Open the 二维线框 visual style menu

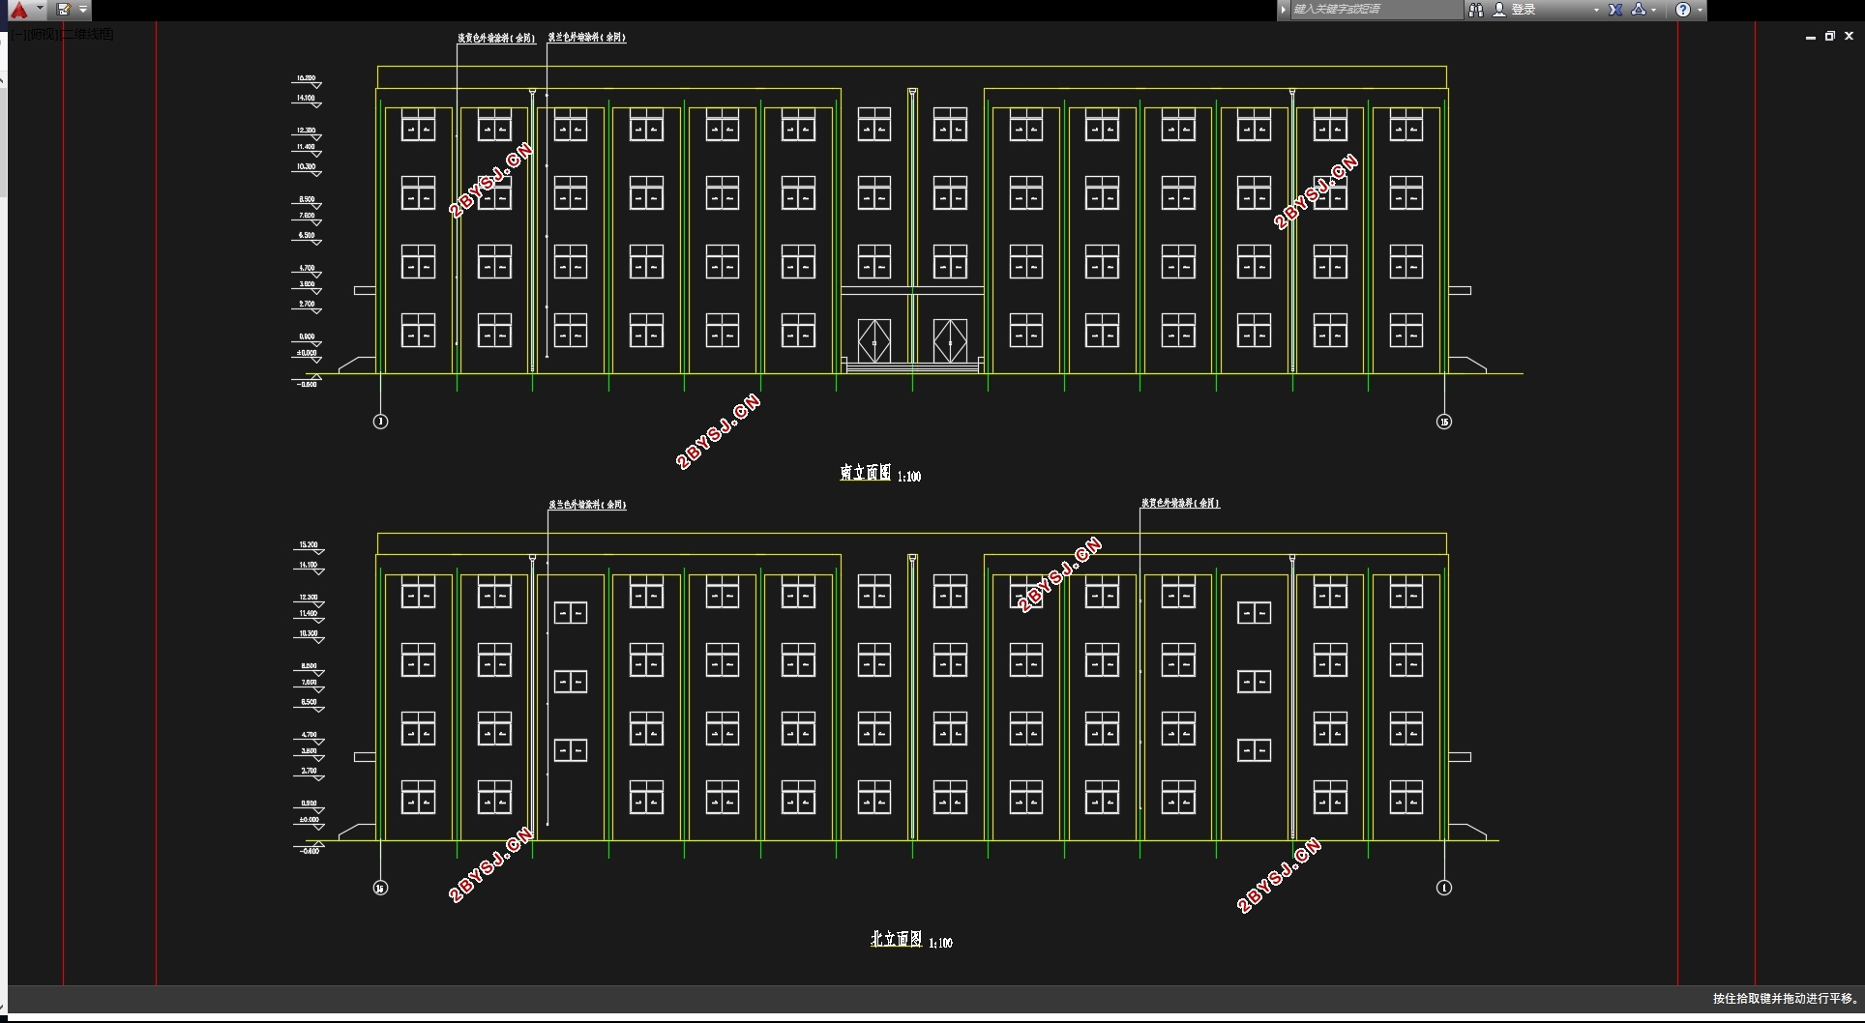tap(88, 34)
